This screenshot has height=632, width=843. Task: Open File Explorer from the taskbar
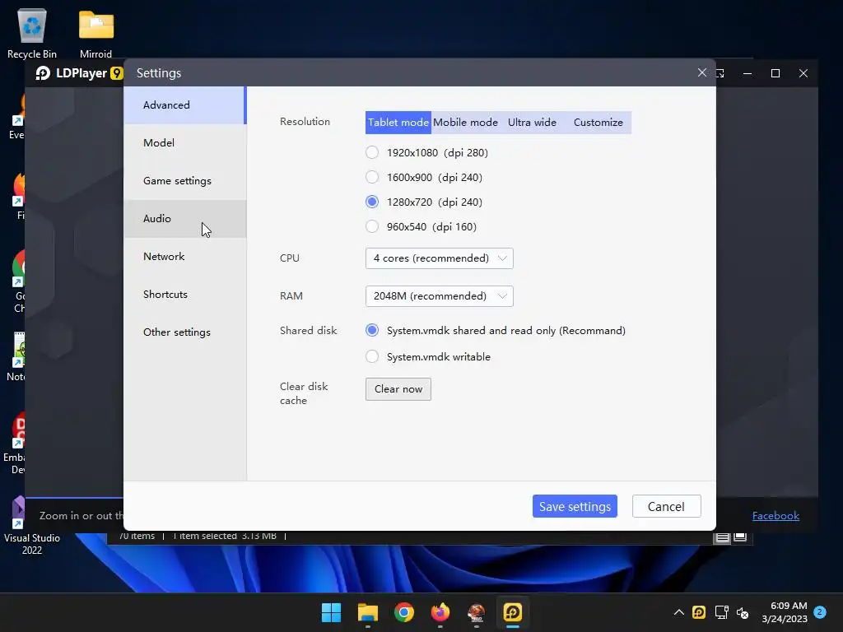pos(368,612)
